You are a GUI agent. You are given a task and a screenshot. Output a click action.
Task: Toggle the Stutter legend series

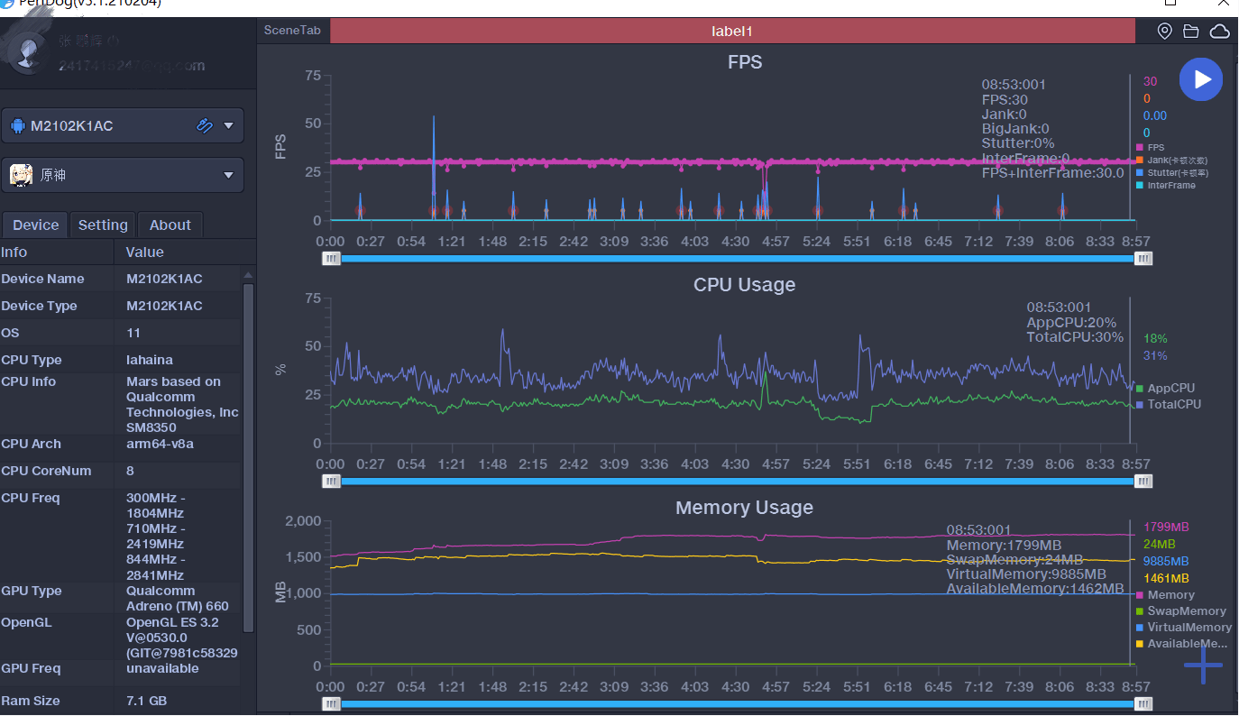1170,172
